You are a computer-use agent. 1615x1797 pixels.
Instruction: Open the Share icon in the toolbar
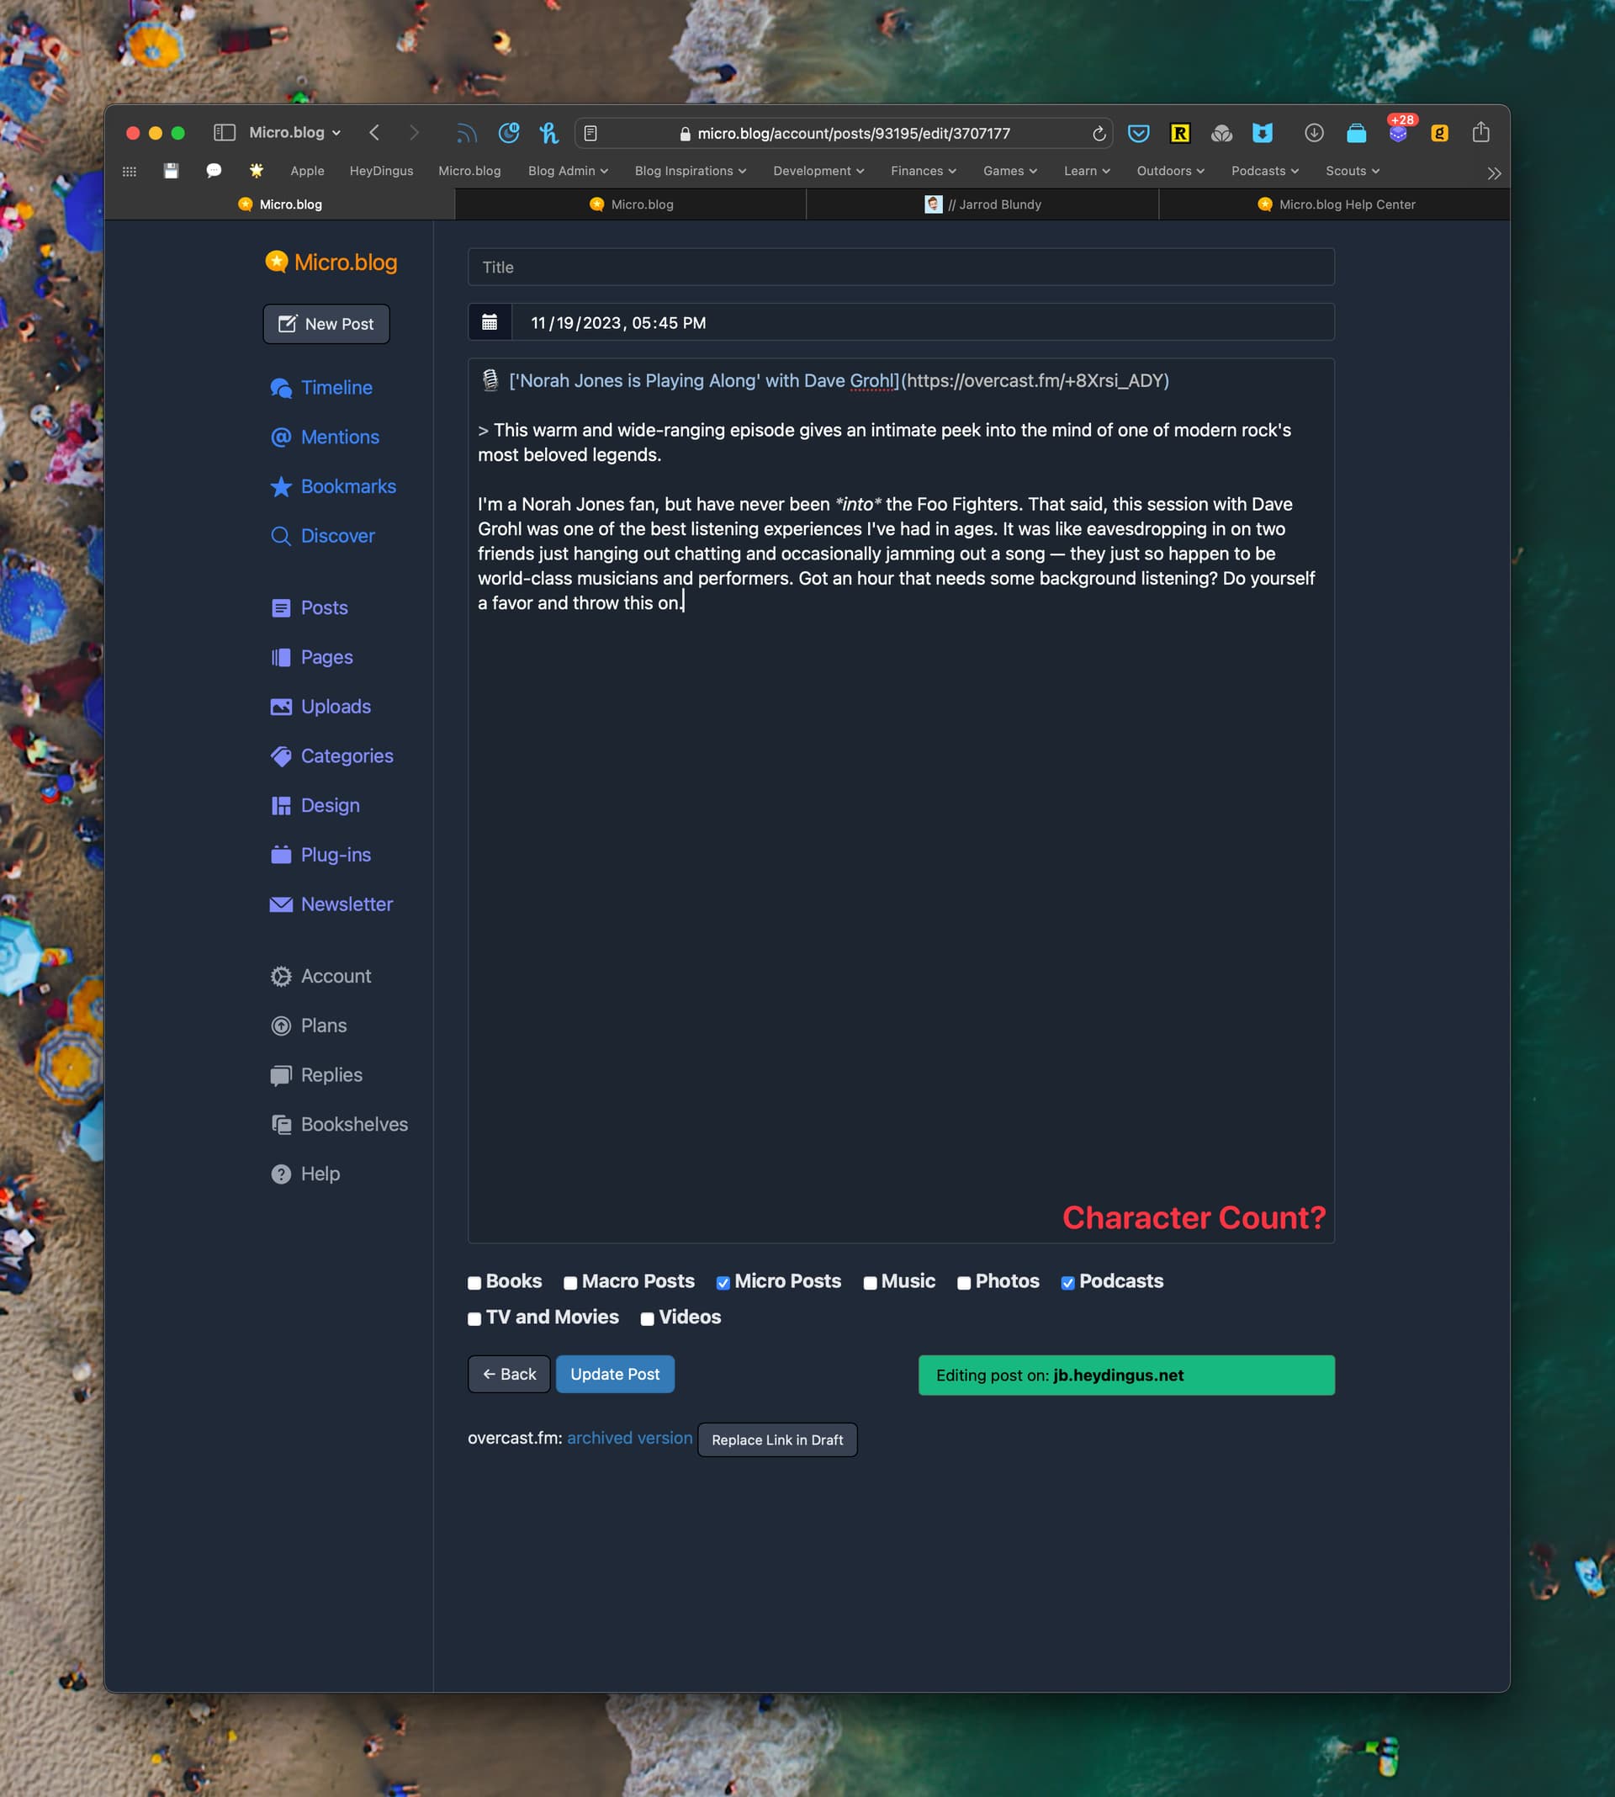coord(1481,132)
